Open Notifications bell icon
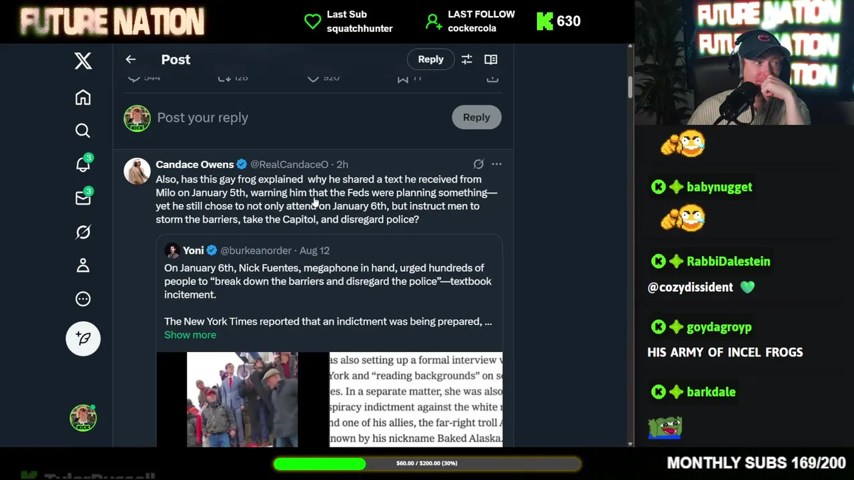The height and width of the screenshot is (480, 854). pyautogui.click(x=83, y=164)
